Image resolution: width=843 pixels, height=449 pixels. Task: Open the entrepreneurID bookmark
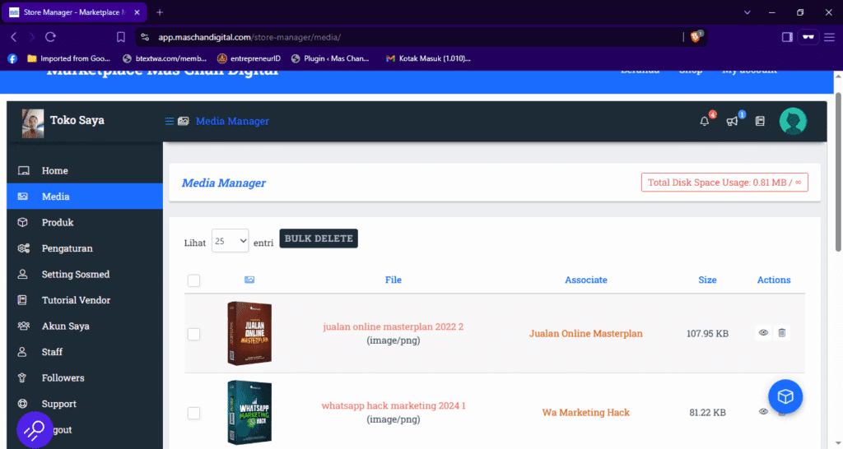click(249, 58)
